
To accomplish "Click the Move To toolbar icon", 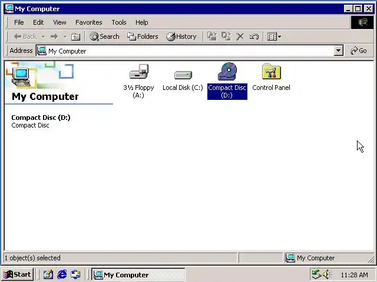I will coord(212,36).
